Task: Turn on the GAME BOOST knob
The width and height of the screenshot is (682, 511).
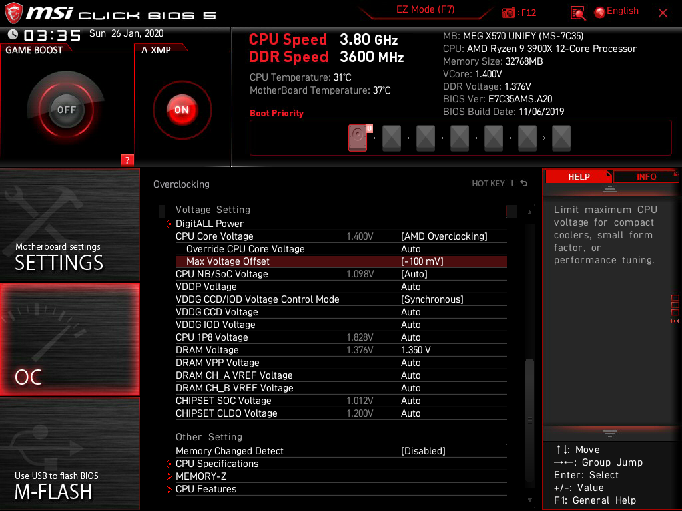Action: coord(66,110)
